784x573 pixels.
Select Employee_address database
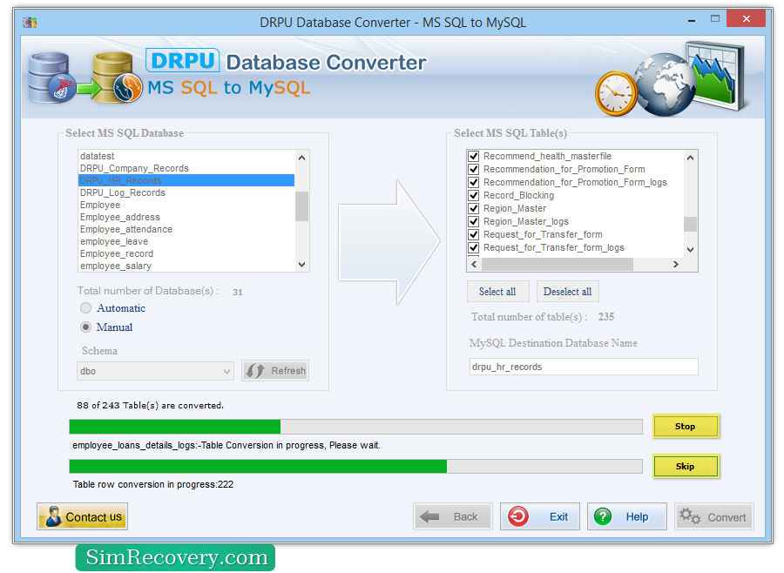[x=186, y=217]
